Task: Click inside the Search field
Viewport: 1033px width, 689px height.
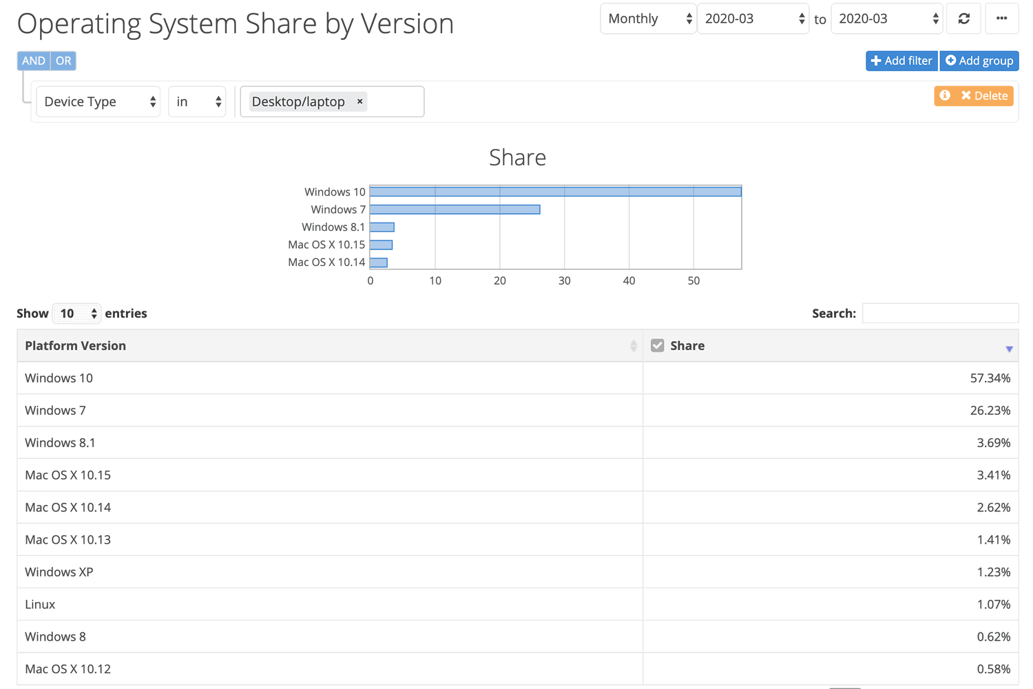Action: click(x=940, y=313)
